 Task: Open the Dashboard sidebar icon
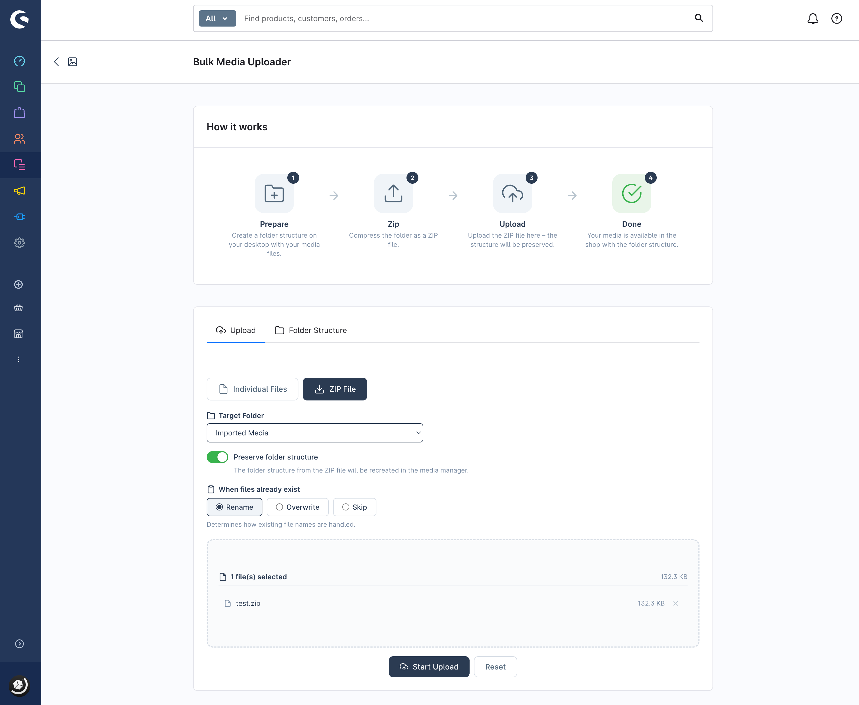coord(19,61)
